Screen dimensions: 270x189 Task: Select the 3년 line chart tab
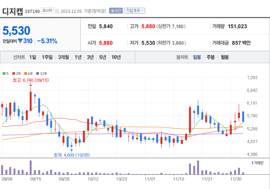(90, 57)
